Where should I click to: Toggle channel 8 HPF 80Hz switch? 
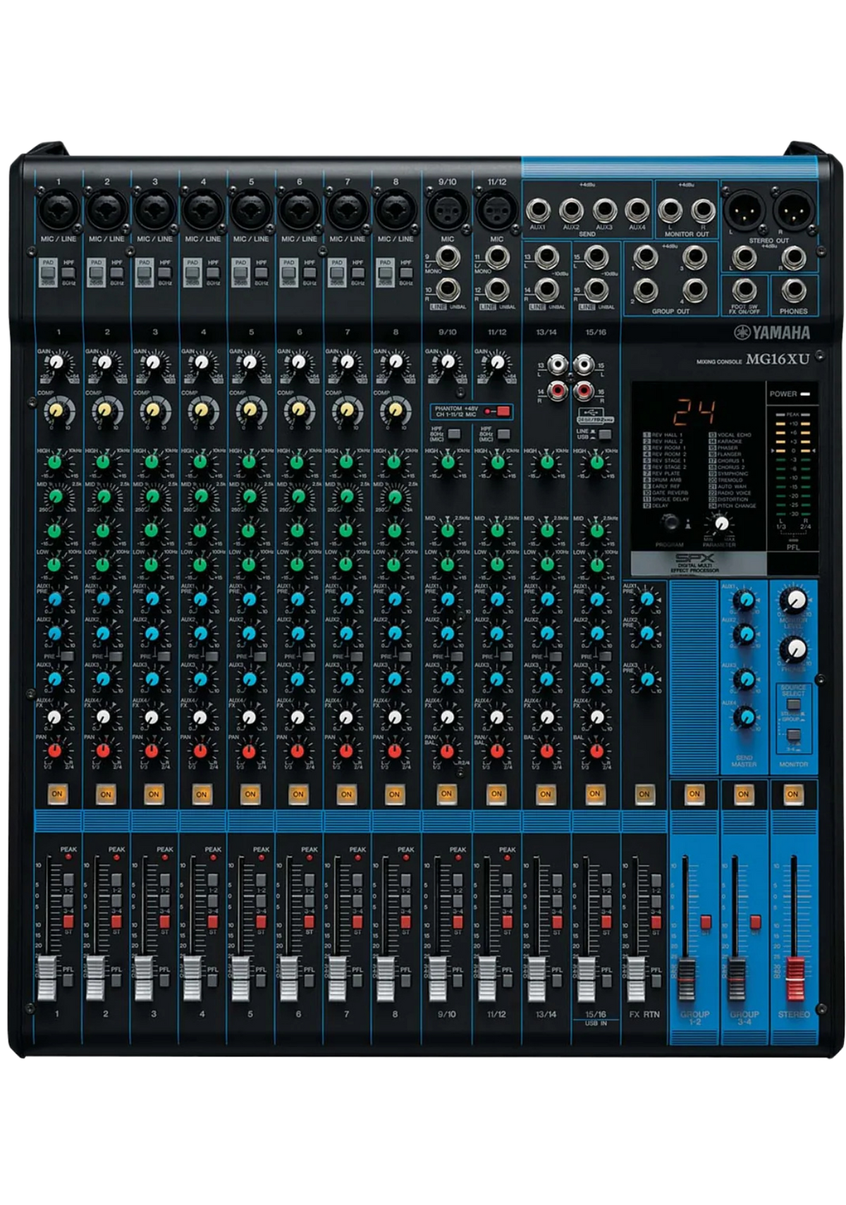click(x=406, y=273)
